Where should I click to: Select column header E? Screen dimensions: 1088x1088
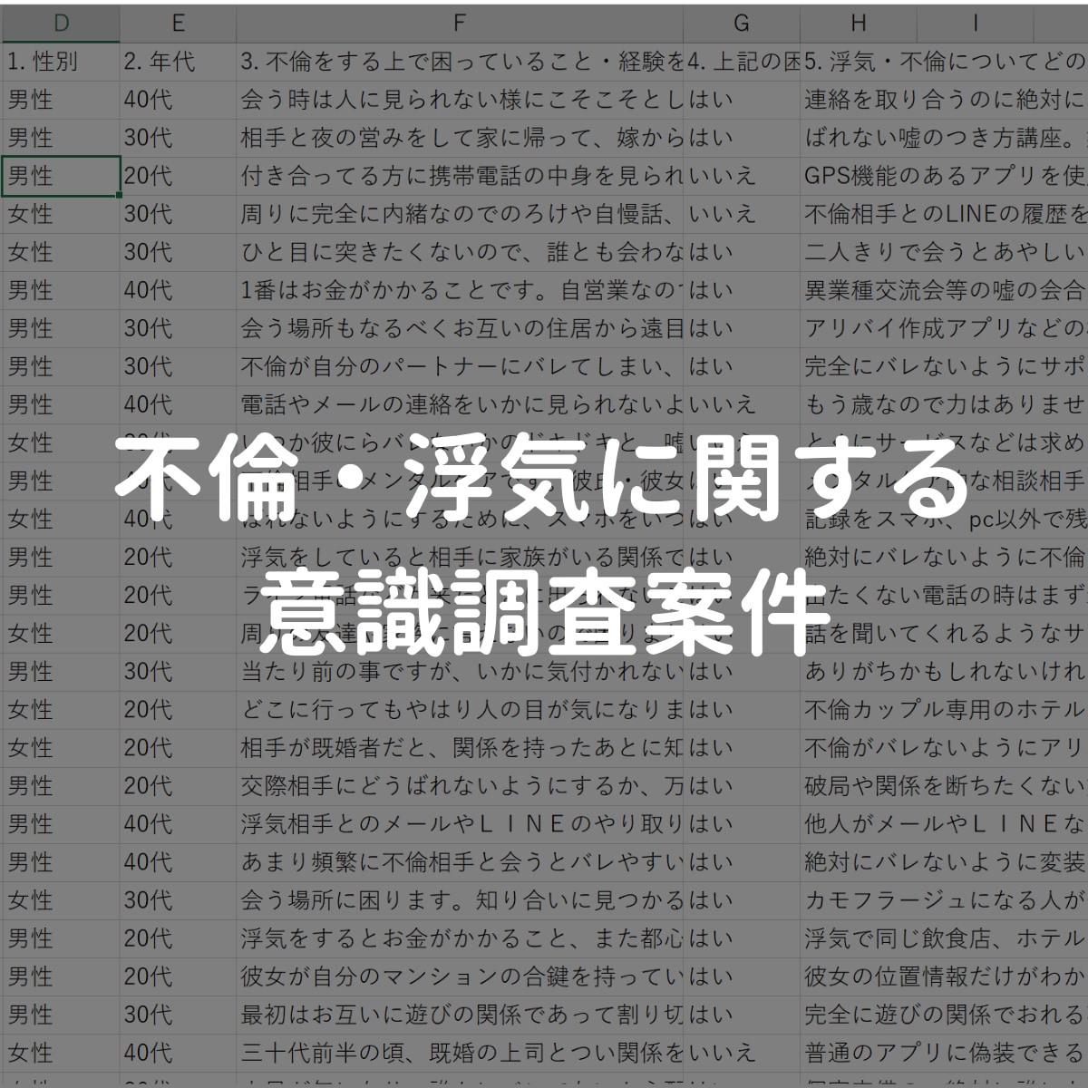tap(178, 24)
